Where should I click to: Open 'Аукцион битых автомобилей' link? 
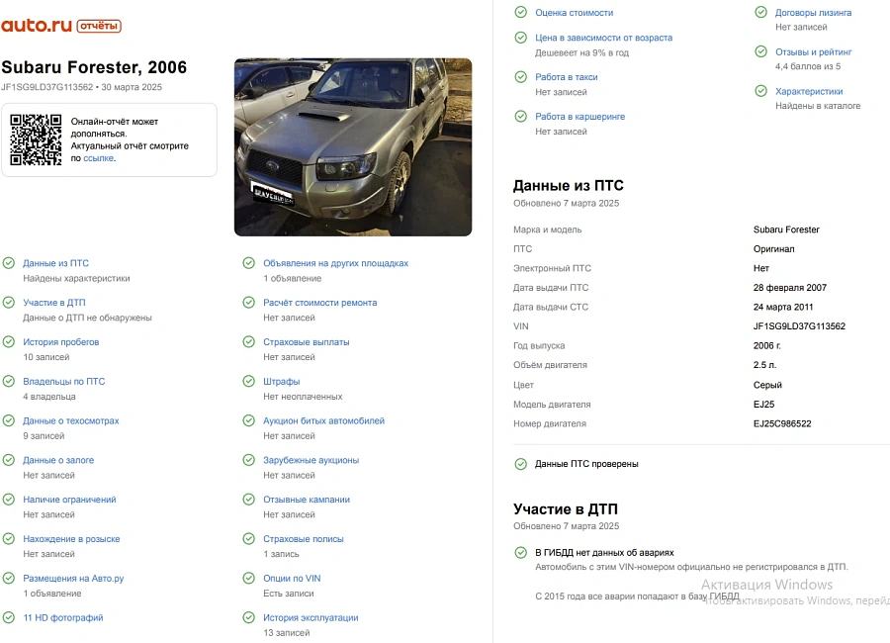[323, 420]
